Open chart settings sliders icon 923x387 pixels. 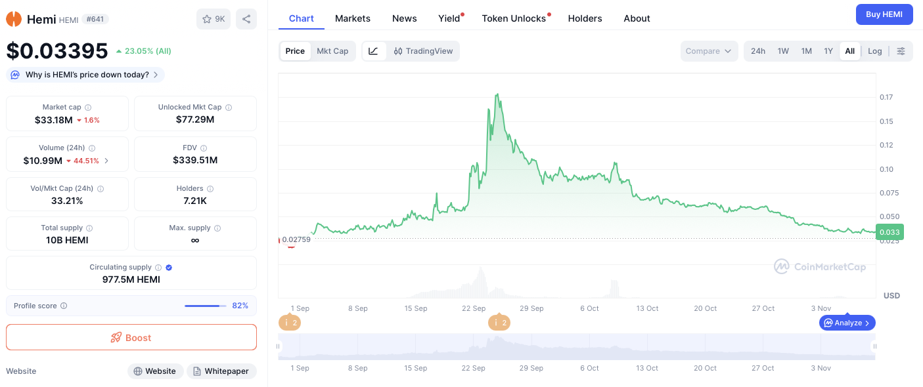[901, 51]
